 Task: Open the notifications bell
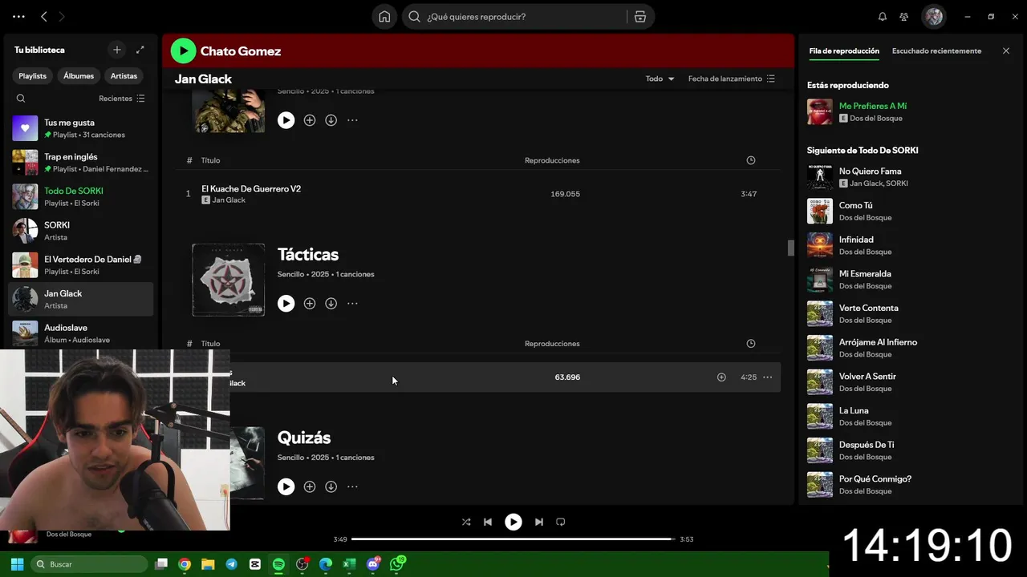(883, 17)
